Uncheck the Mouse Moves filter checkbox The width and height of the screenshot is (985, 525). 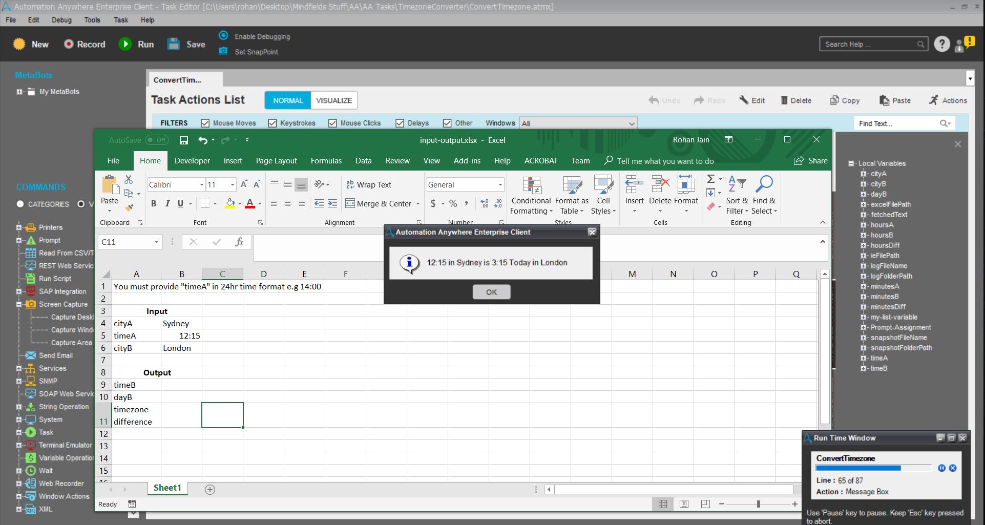pyautogui.click(x=205, y=123)
